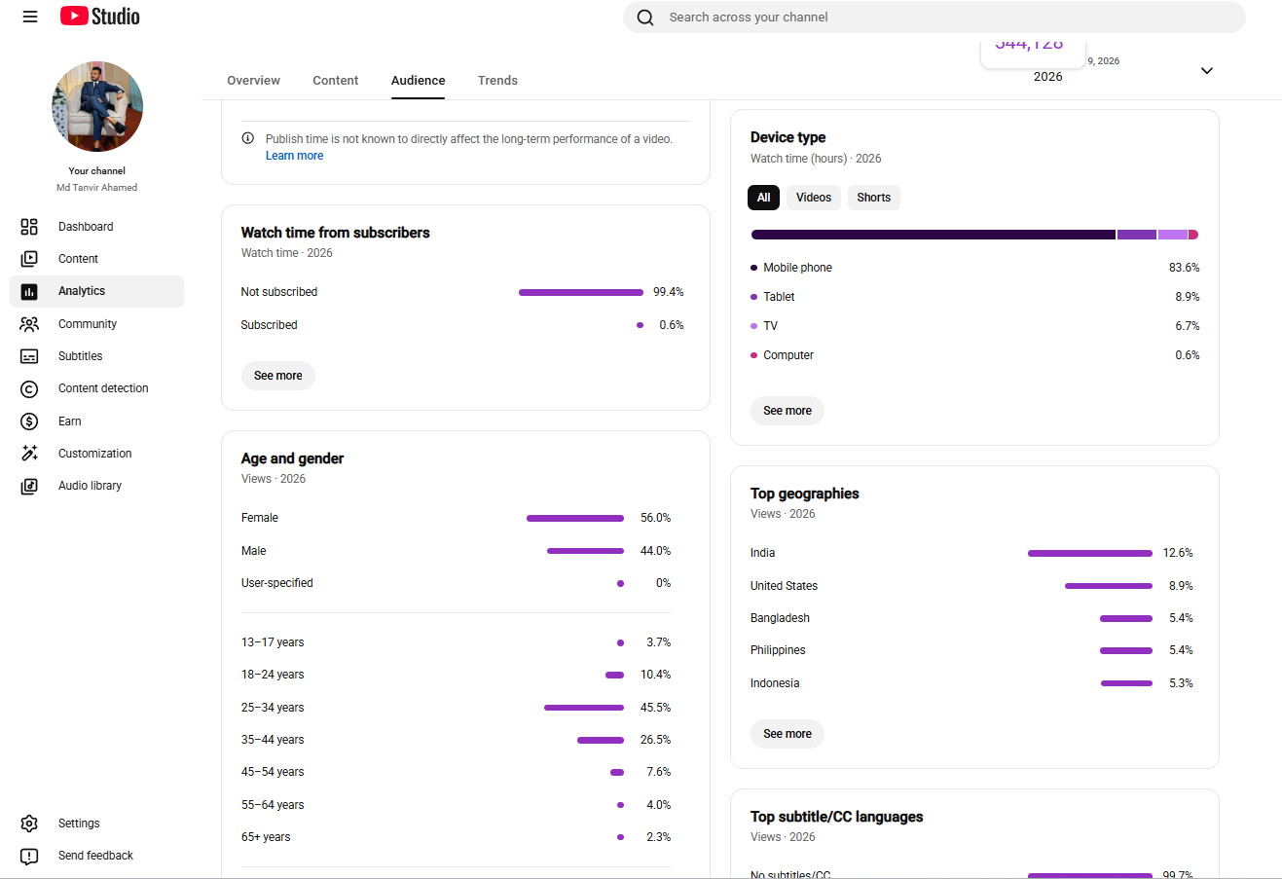Expand the date range dropdown arrow
Screen dimensions: 1282x879
click(1207, 70)
